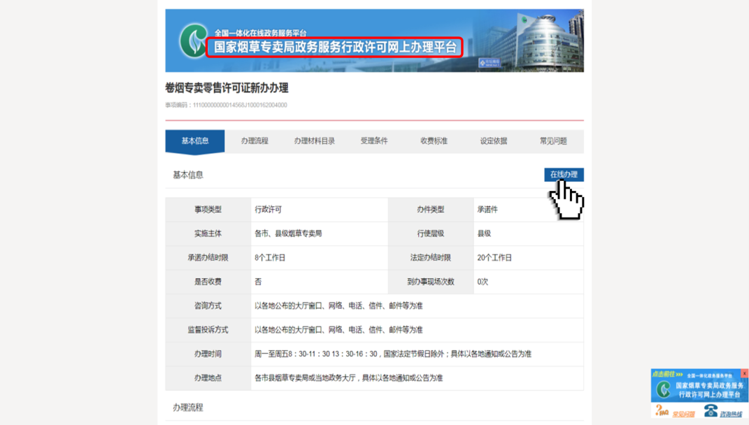Screen dimensions: 749x425
Task: Click the 是否收费 label cell
Action: pyautogui.click(x=208, y=282)
